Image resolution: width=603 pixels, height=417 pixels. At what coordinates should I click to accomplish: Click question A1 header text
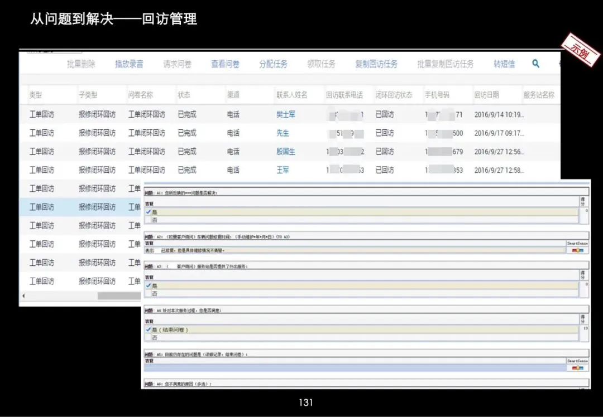(181, 193)
